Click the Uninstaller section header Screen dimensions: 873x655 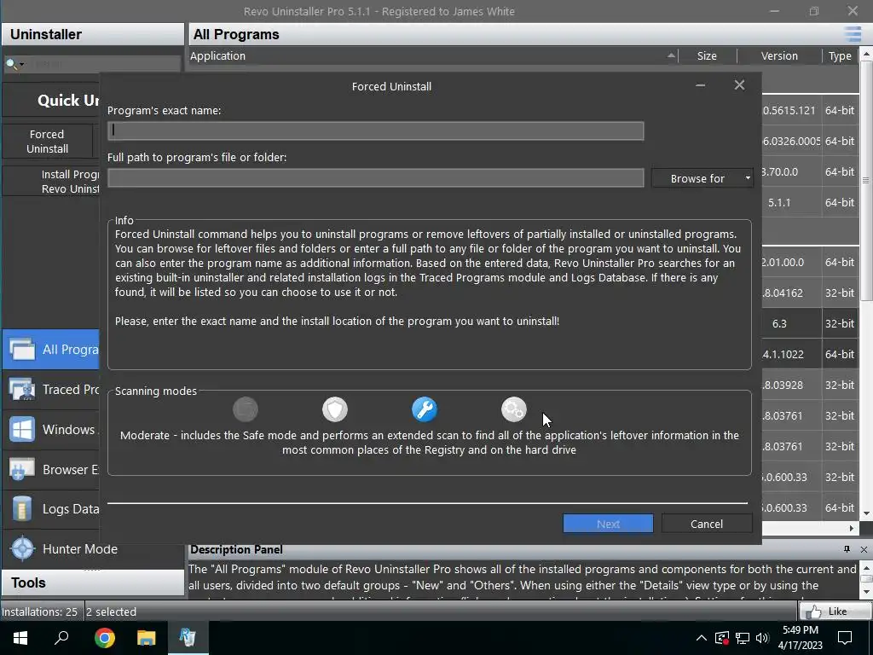click(93, 34)
